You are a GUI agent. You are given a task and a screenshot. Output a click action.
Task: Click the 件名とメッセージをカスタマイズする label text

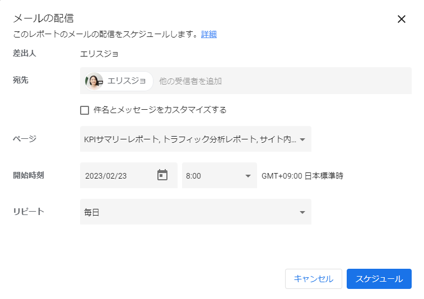point(160,110)
